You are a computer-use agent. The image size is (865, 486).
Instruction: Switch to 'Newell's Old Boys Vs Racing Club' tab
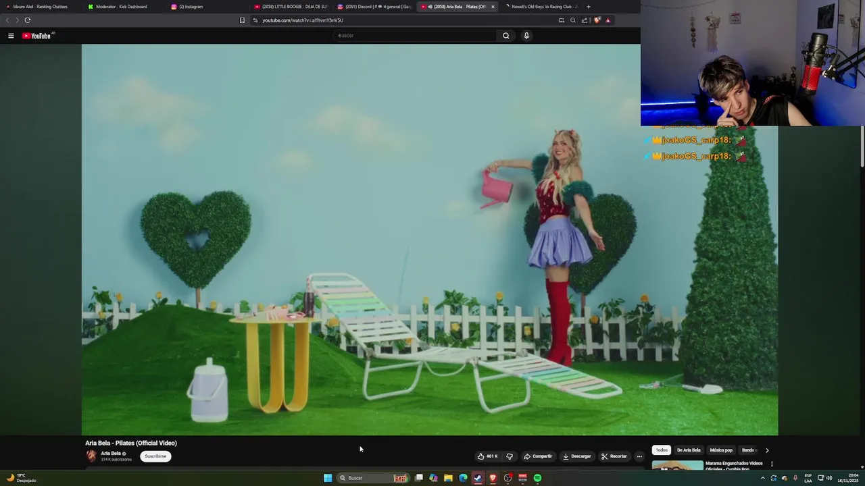(x=541, y=7)
